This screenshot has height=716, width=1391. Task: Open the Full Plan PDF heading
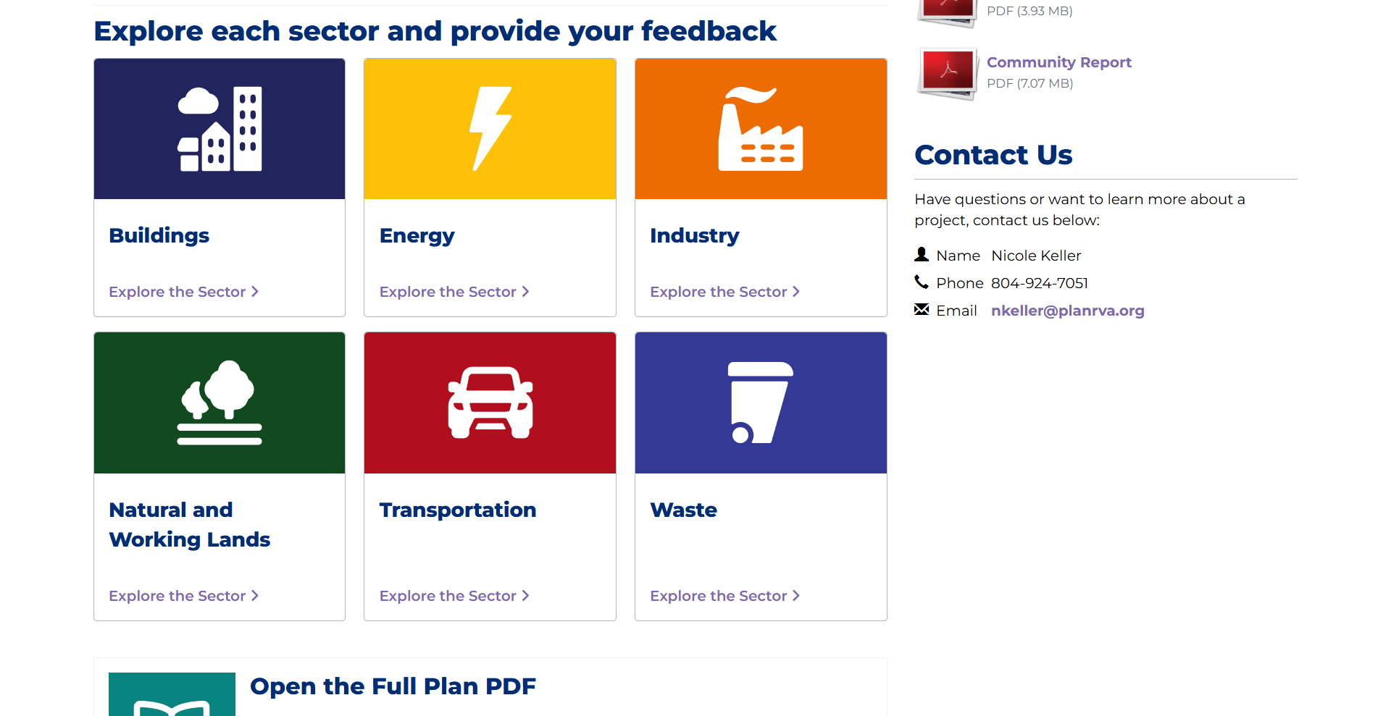tap(393, 686)
